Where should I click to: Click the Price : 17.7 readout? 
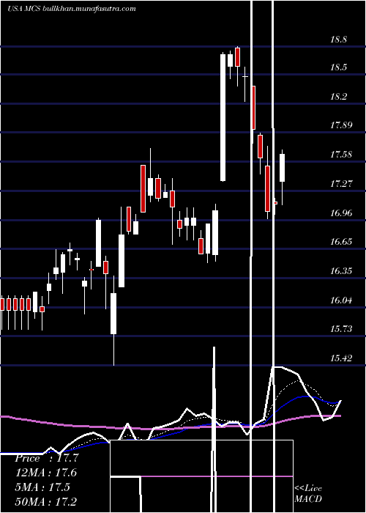47,458
